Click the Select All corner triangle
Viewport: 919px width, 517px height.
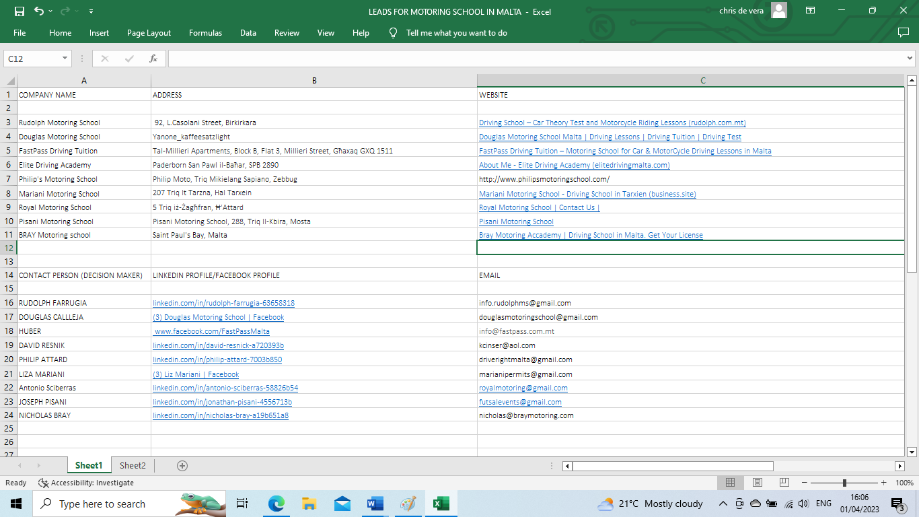pyautogui.click(x=11, y=81)
